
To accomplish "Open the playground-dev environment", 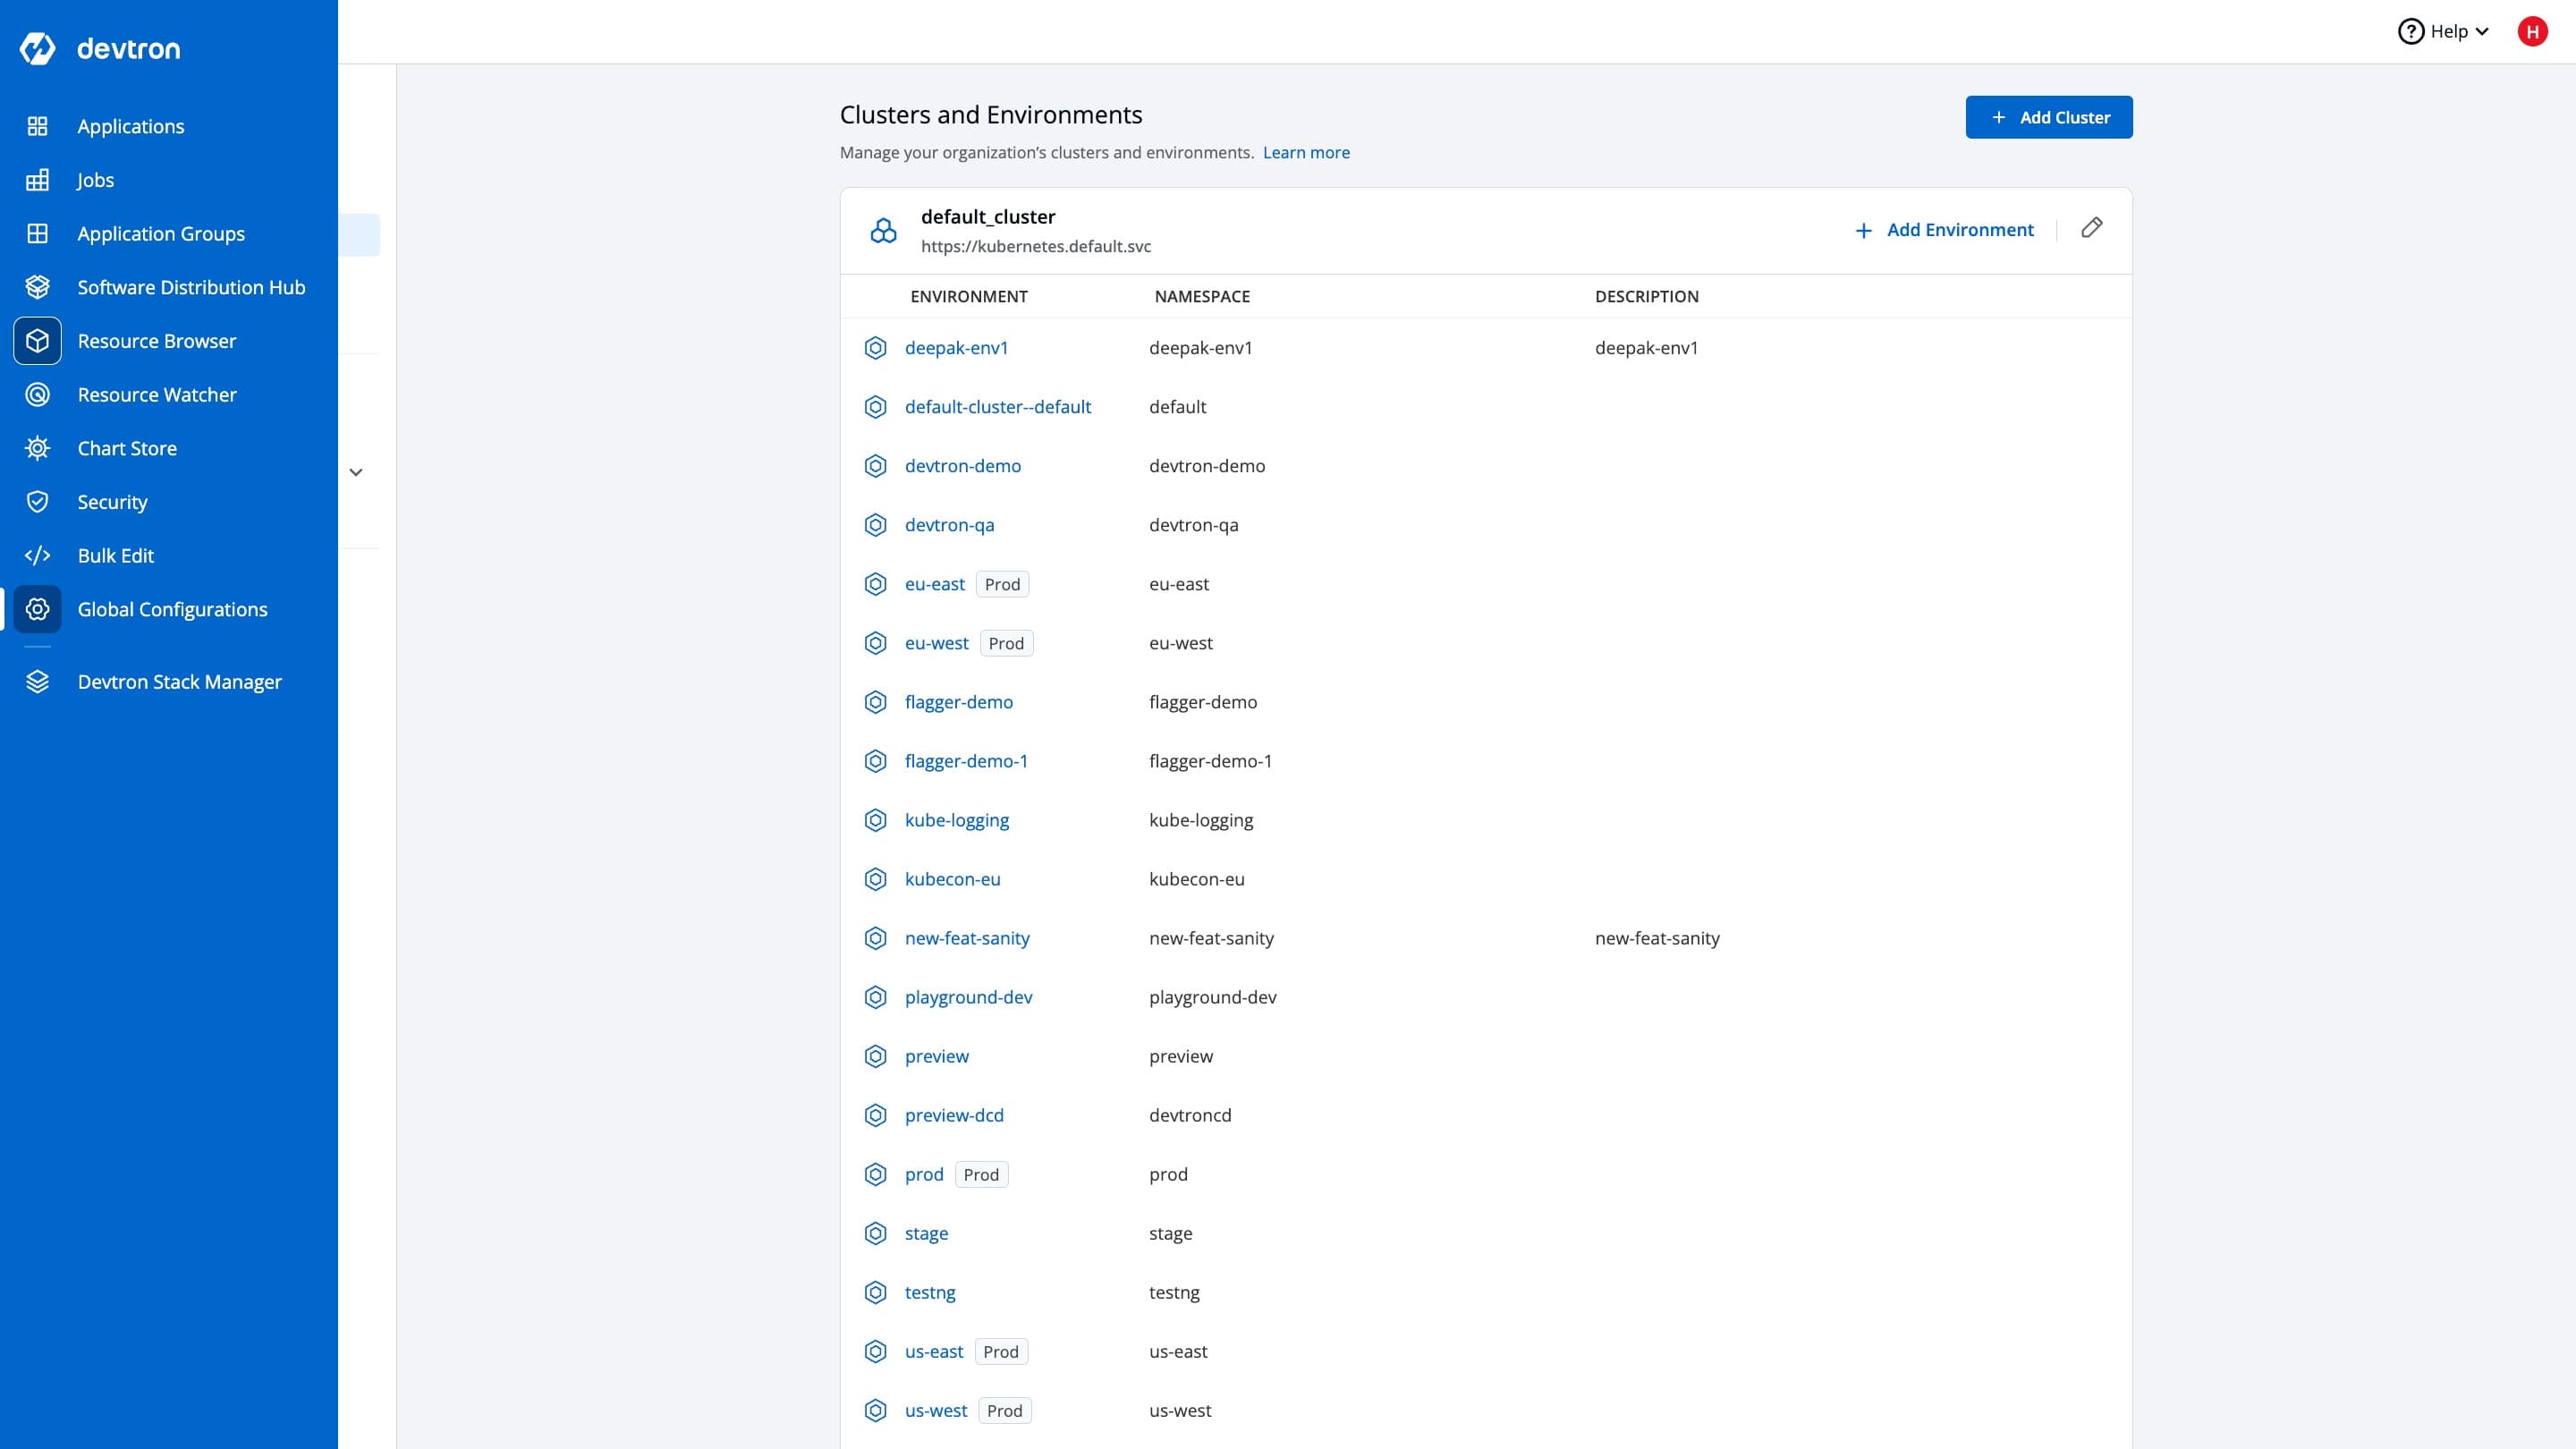I will [968, 997].
